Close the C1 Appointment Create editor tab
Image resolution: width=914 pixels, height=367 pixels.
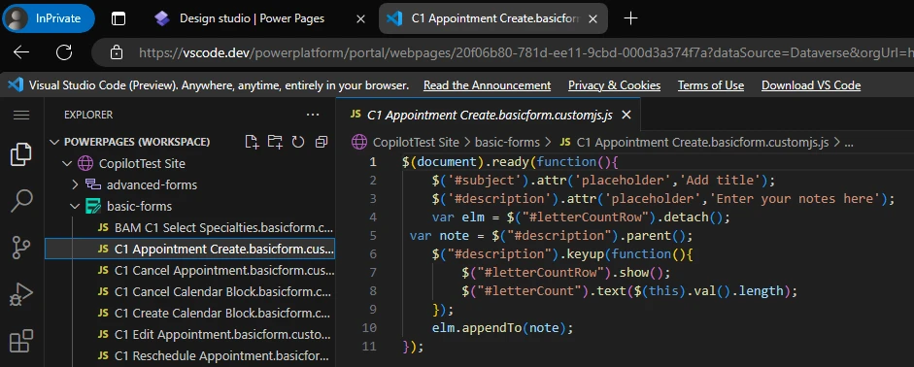click(626, 115)
